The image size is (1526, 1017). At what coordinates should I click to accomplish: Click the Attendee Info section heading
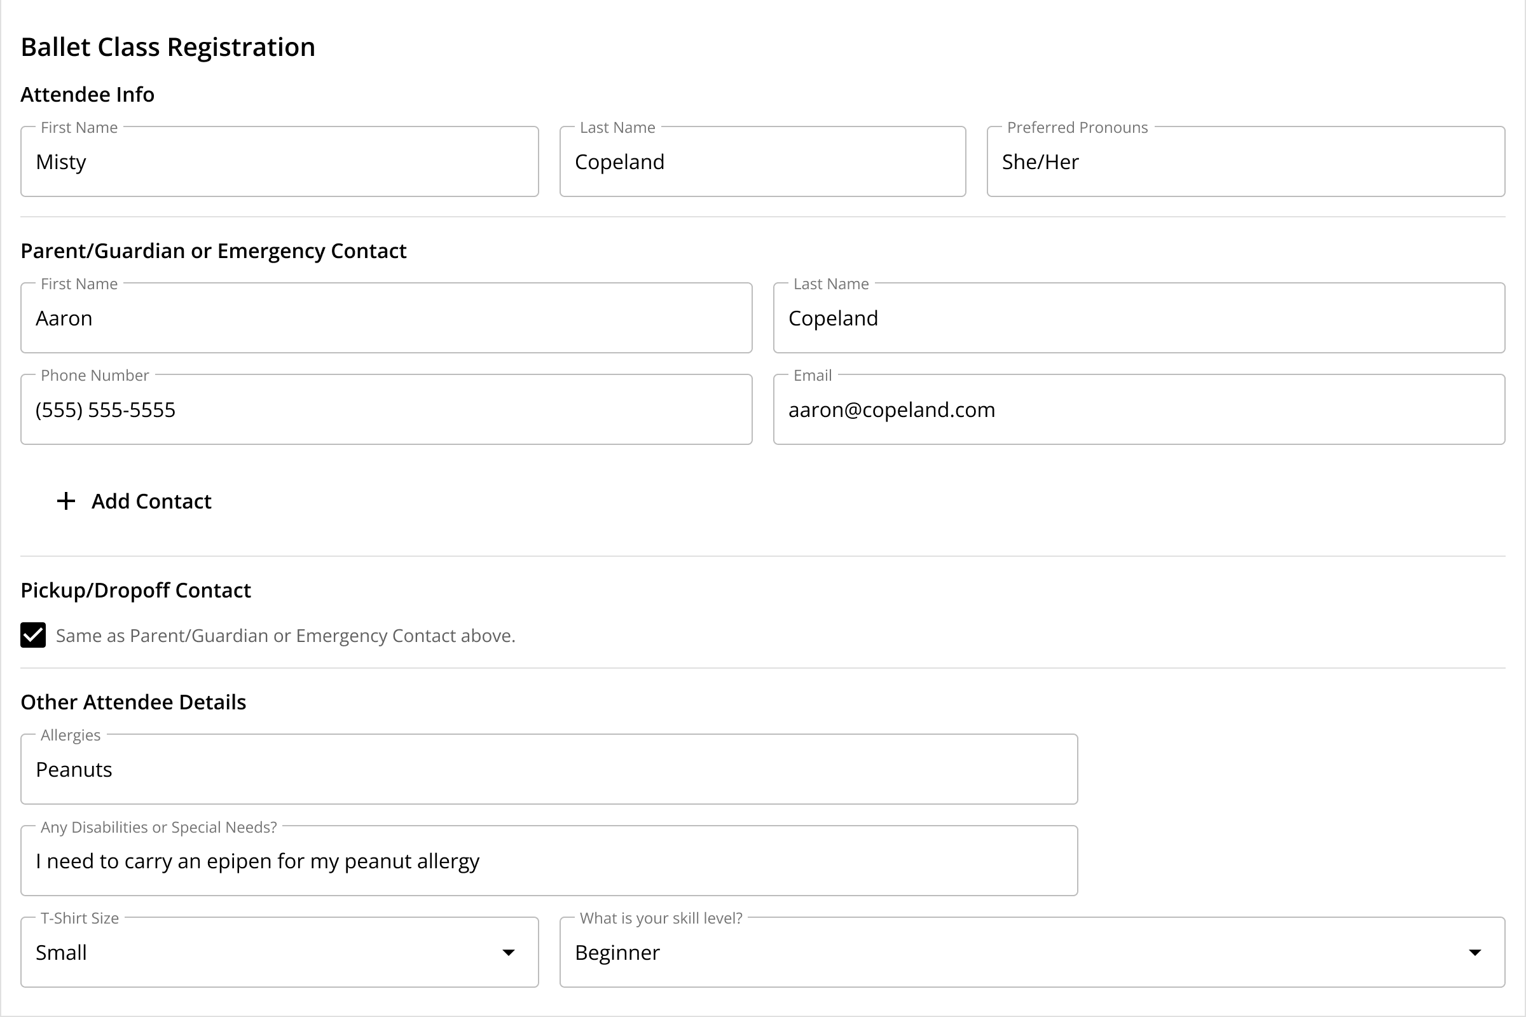pyautogui.click(x=88, y=95)
